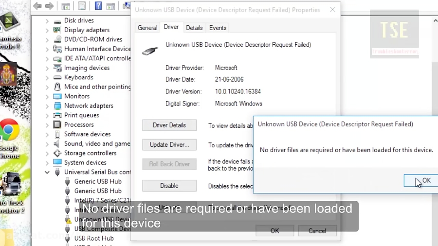Switch to the Details tab
The height and width of the screenshot is (246, 438).
[x=194, y=28]
